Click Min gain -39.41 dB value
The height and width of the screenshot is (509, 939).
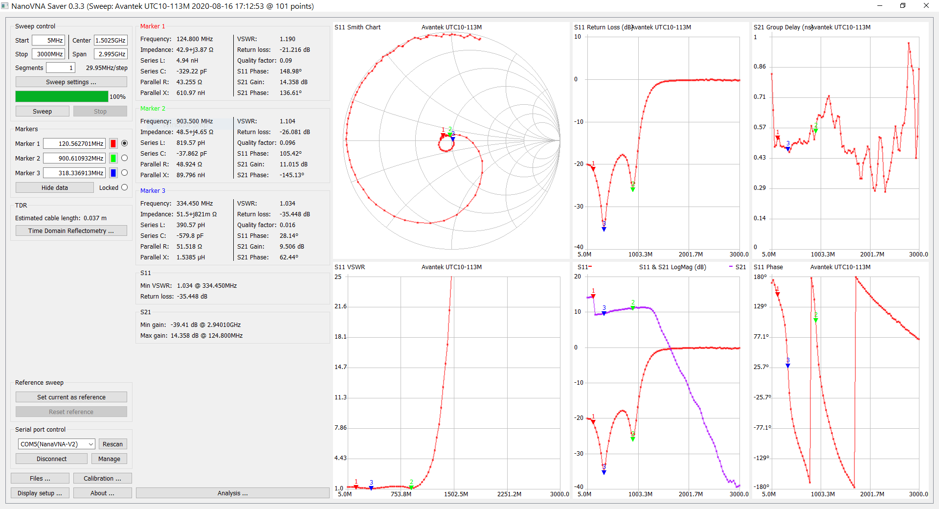(x=205, y=324)
